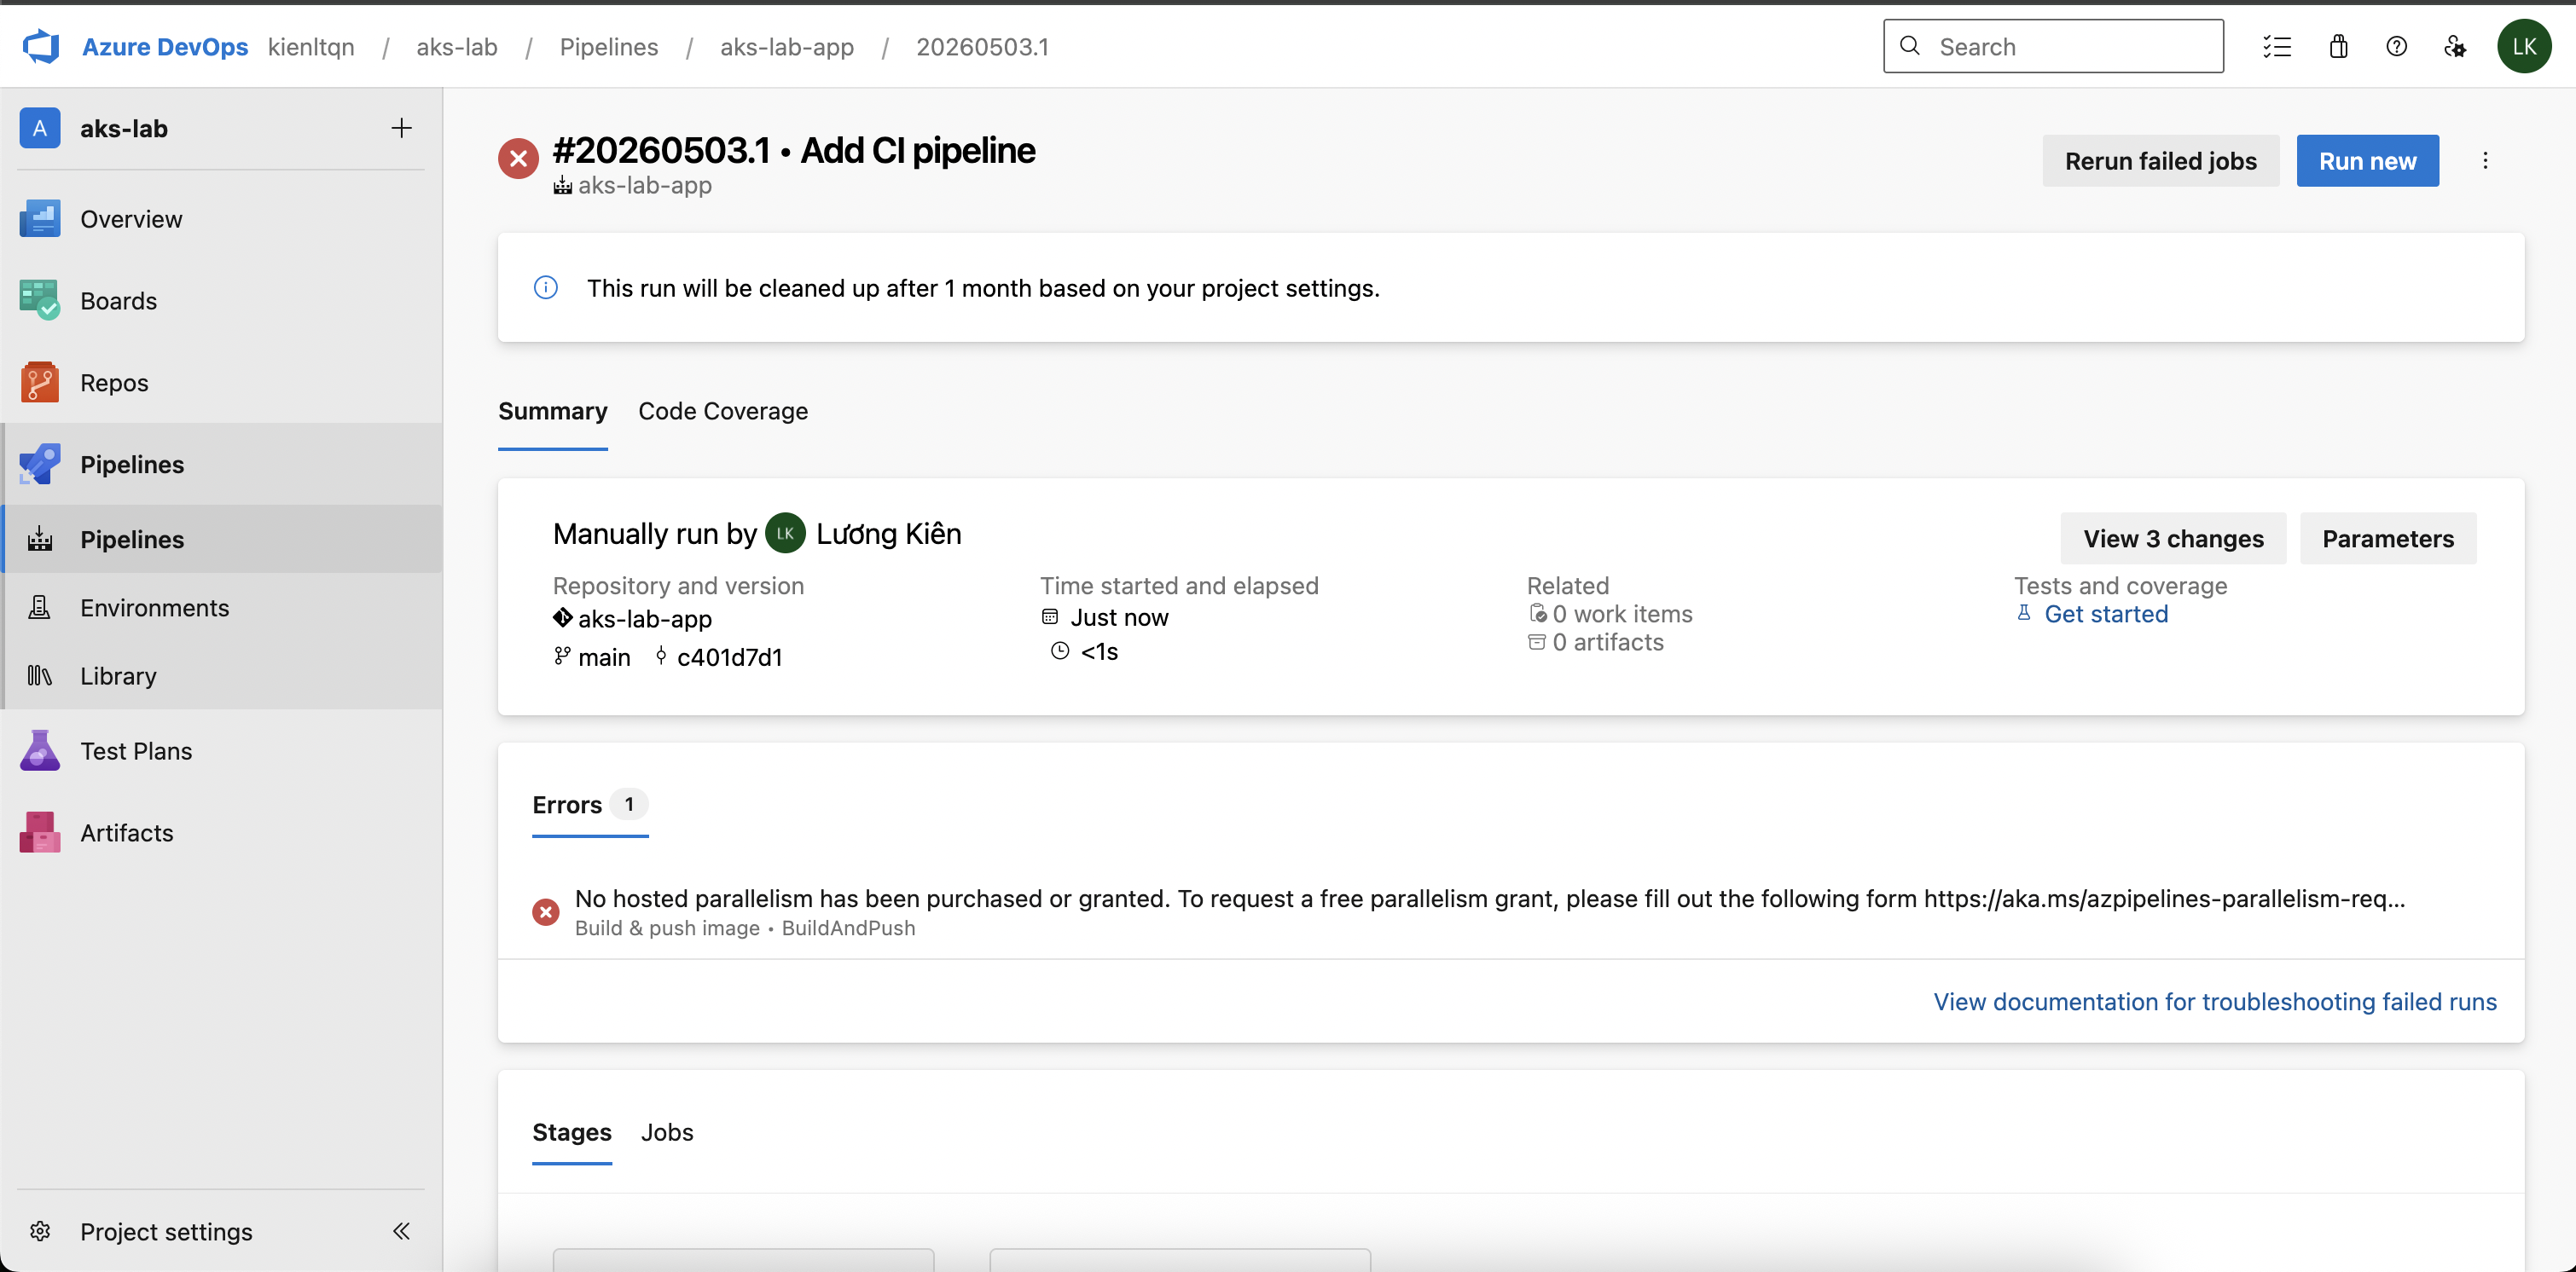Open Project settings link
The width and height of the screenshot is (2576, 1272).
tap(166, 1231)
